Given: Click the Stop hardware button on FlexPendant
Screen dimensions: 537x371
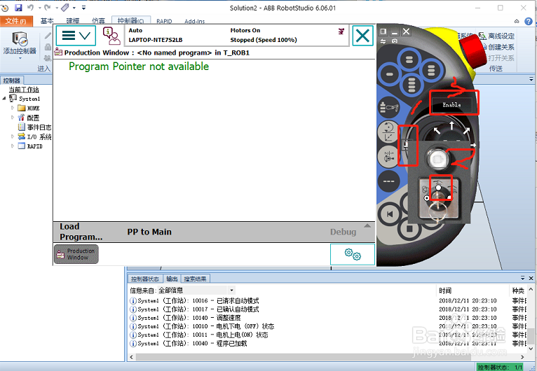Looking at the screenshot, I should point(409,228).
